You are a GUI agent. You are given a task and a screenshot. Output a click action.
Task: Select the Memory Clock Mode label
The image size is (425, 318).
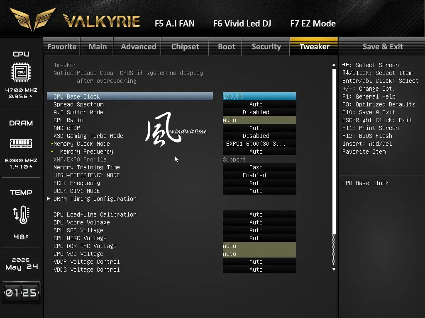tap(82, 144)
